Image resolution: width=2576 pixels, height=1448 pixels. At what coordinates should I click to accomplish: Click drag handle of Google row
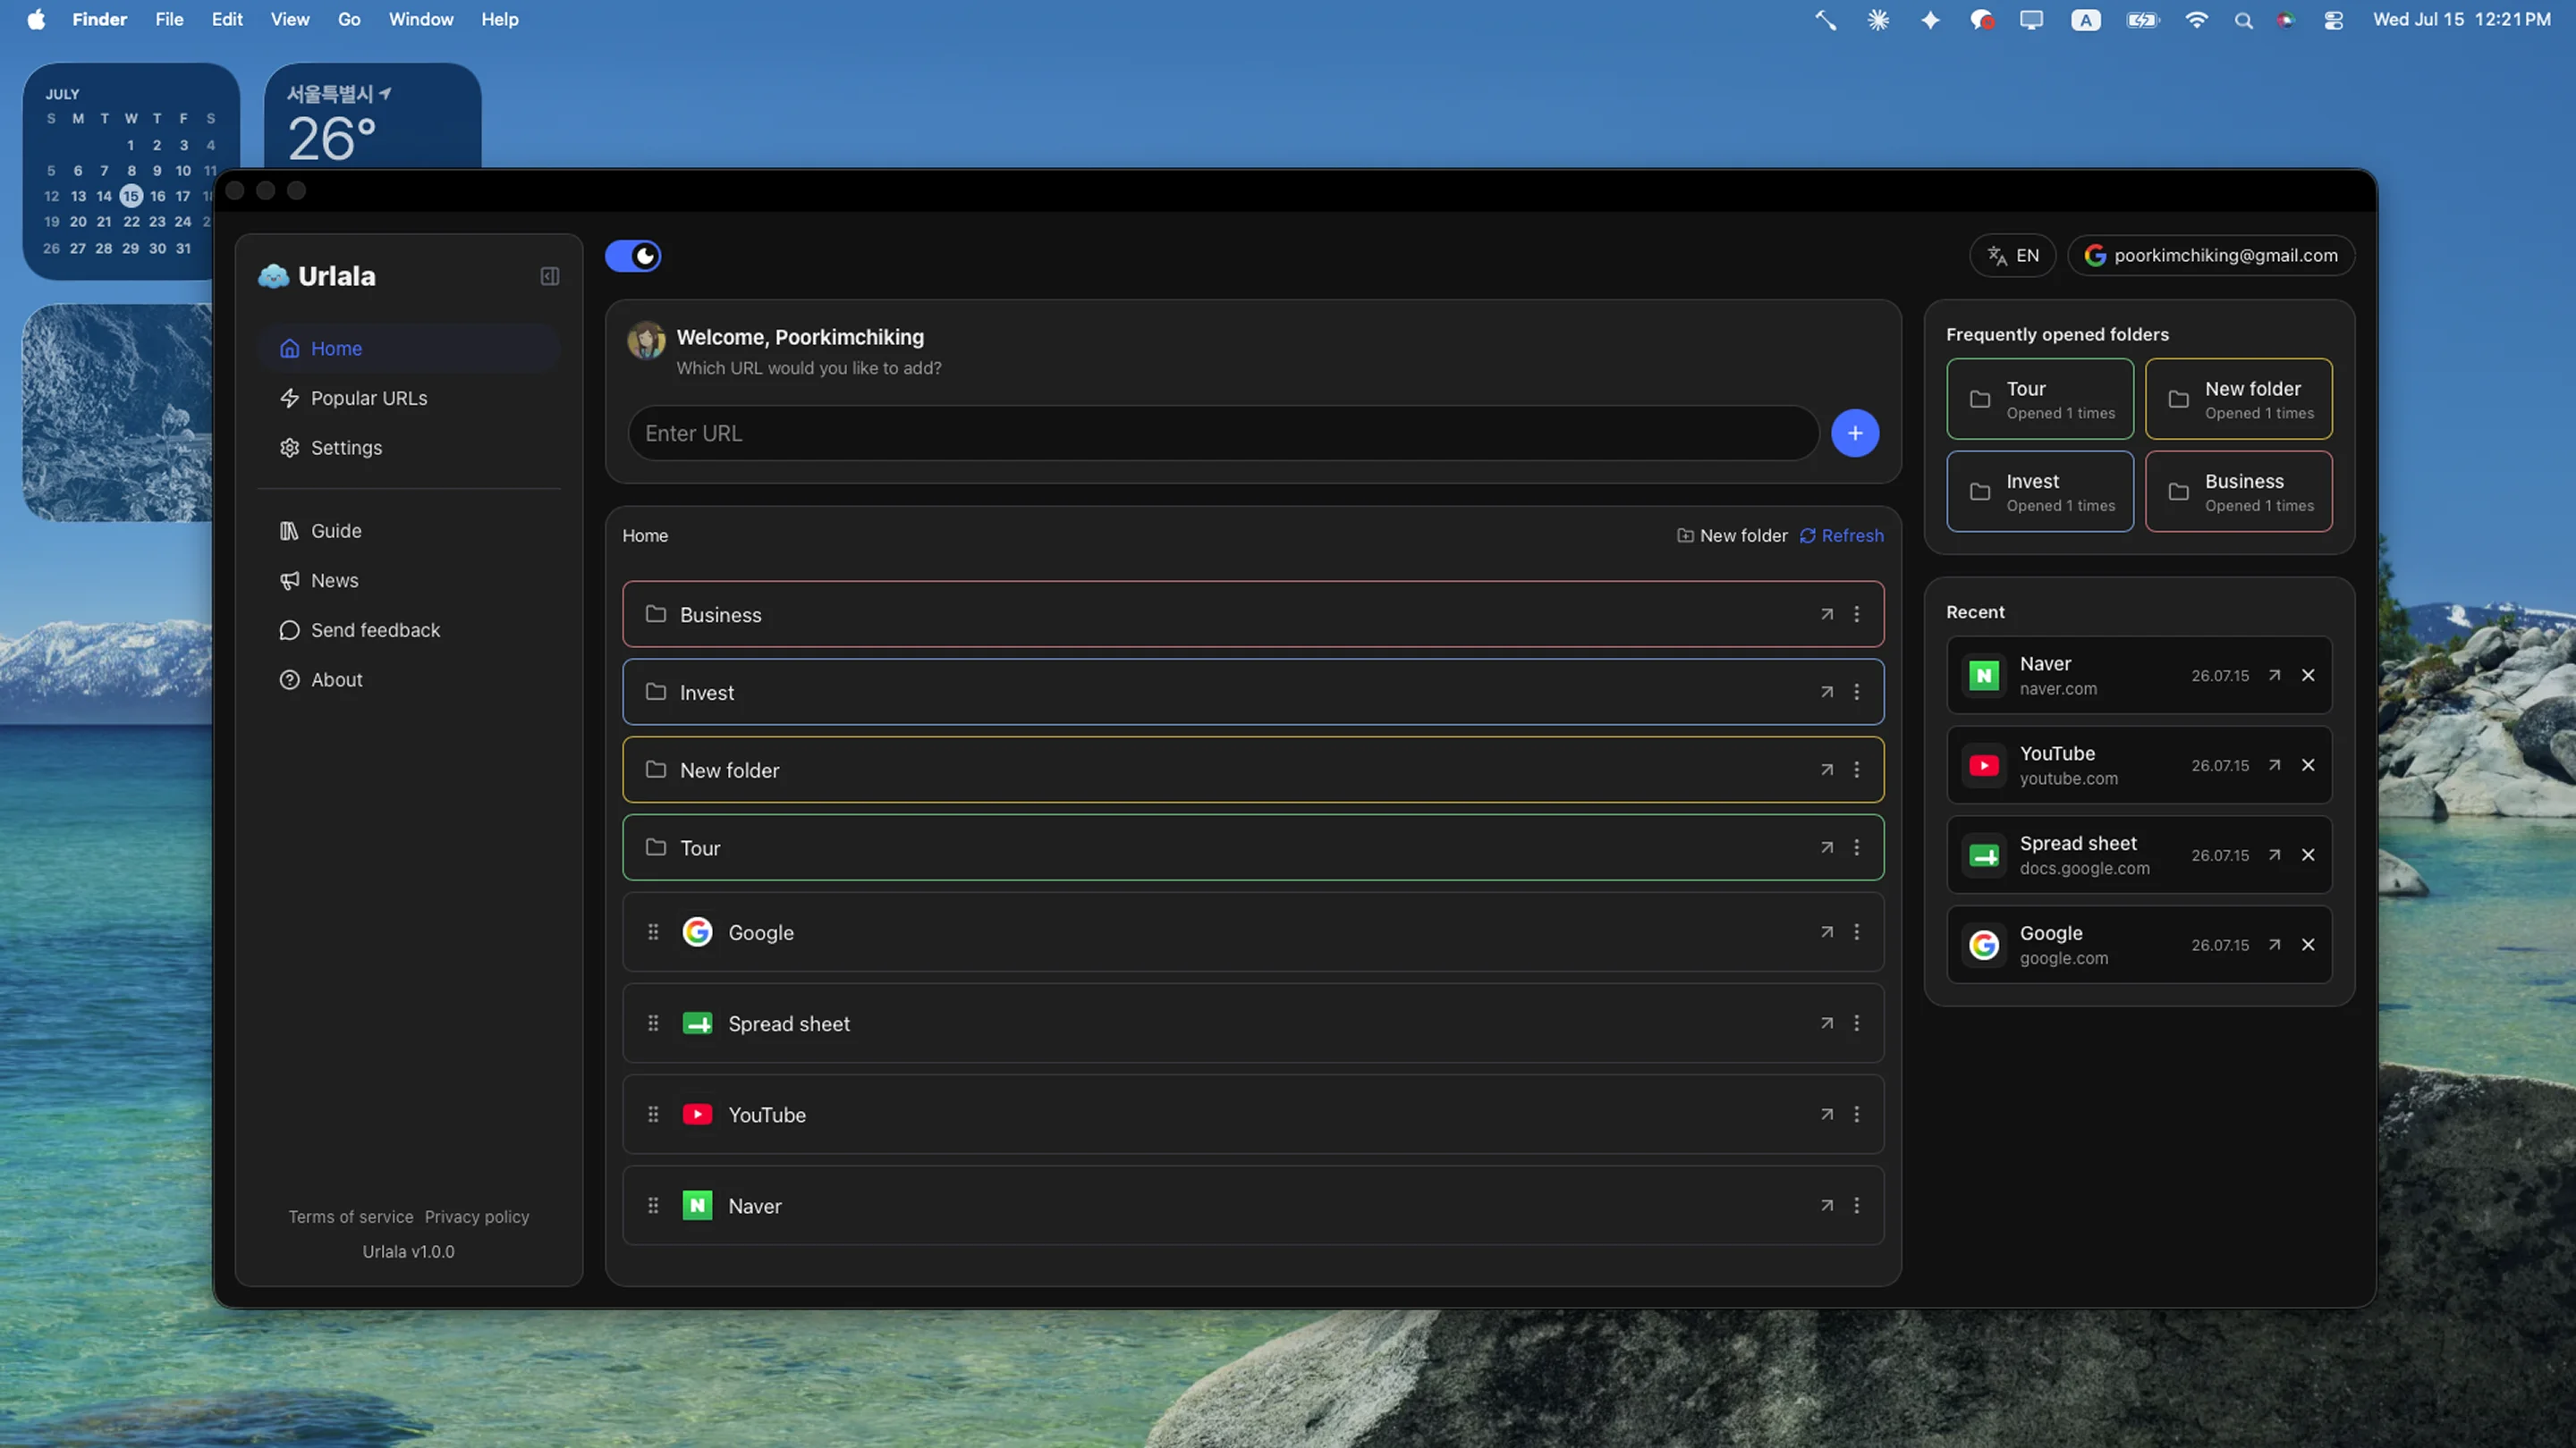point(653,933)
